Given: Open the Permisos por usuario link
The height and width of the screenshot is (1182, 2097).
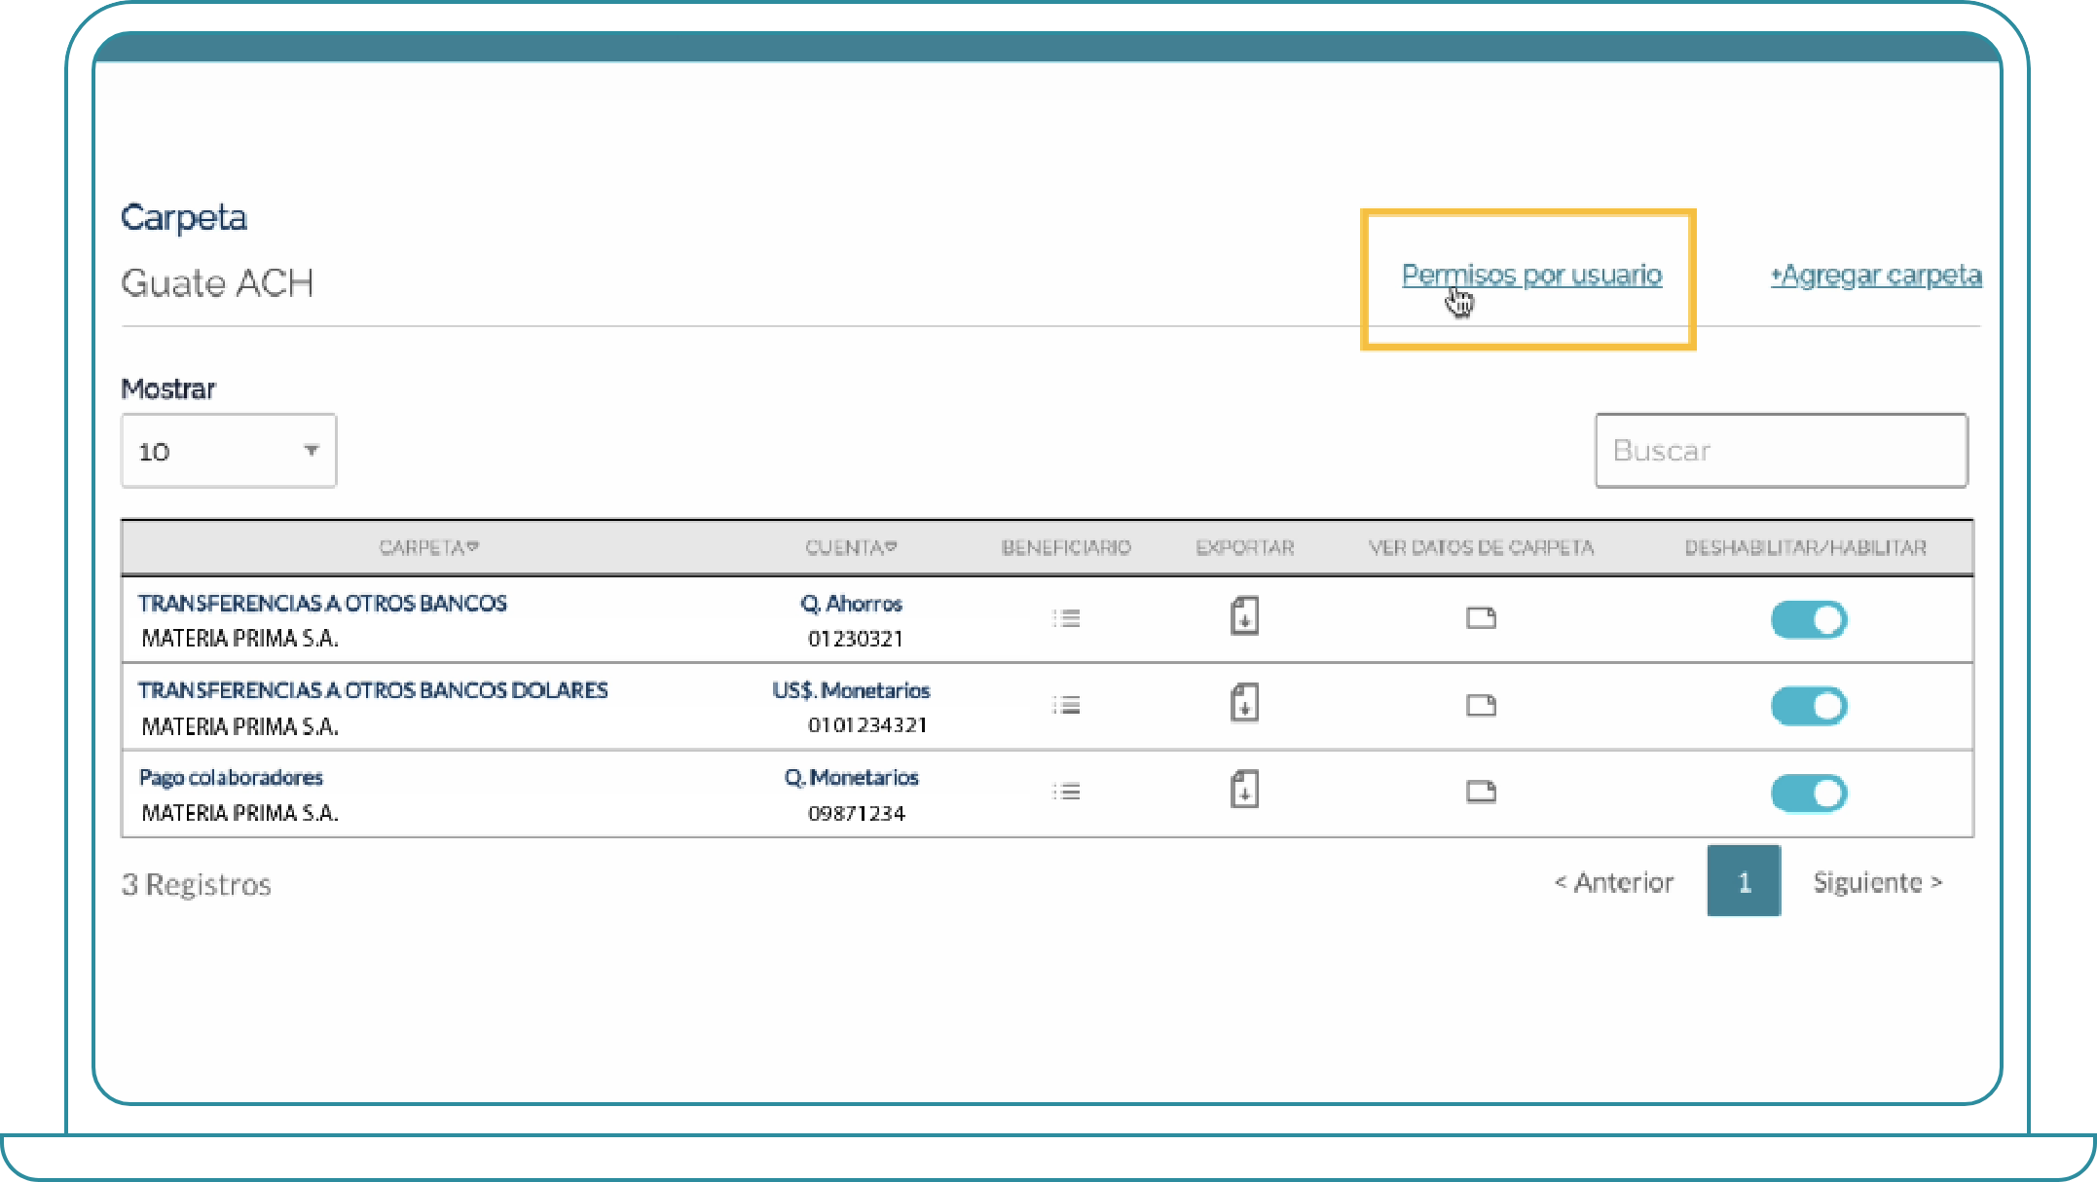Looking at the screenshot, I should pos(1531,276).
